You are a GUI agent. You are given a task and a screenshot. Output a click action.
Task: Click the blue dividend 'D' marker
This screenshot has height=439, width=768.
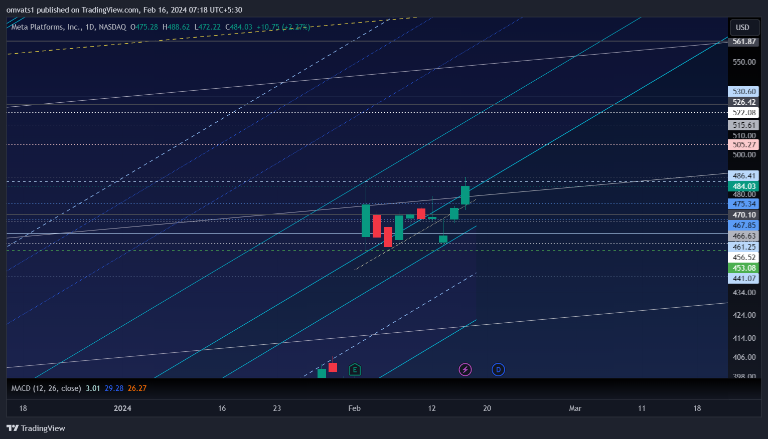click(x=498, y=370)
